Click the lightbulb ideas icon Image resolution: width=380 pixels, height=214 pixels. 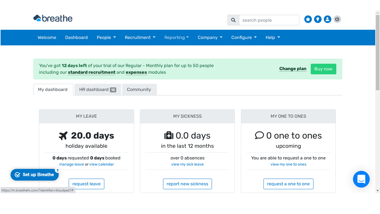point(318,19)
